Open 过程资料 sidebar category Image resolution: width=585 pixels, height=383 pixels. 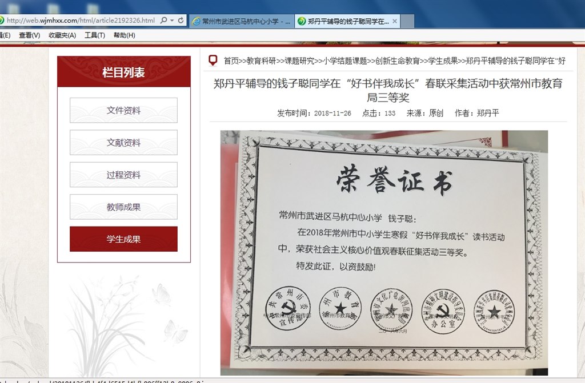click(x=123, y=175)
